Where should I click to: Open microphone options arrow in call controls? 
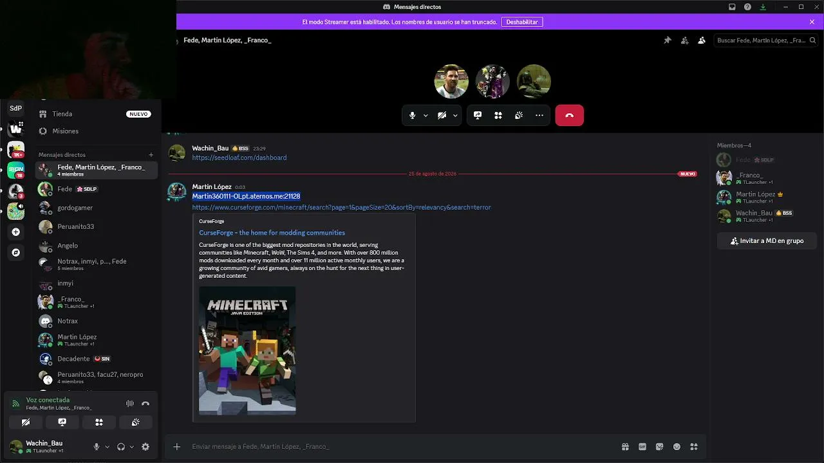[x=426, y=116]
